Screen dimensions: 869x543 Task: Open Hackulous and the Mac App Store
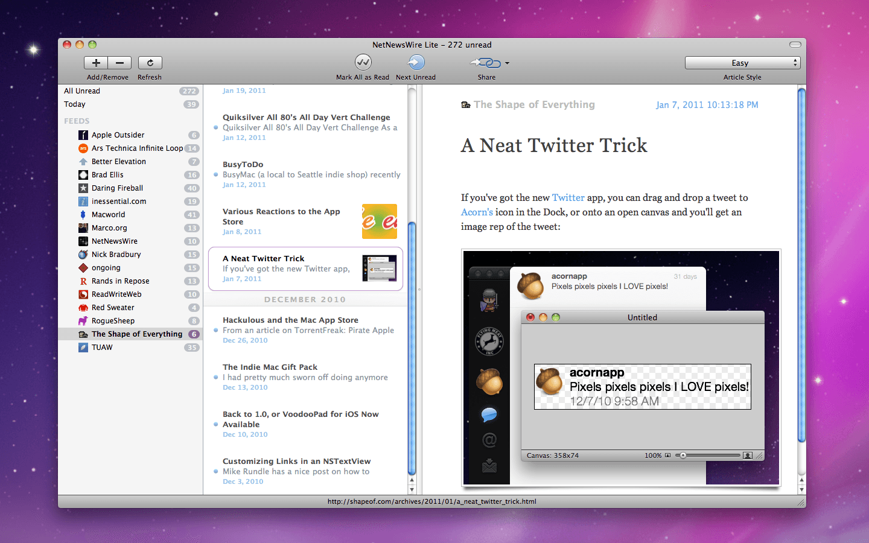306,330
